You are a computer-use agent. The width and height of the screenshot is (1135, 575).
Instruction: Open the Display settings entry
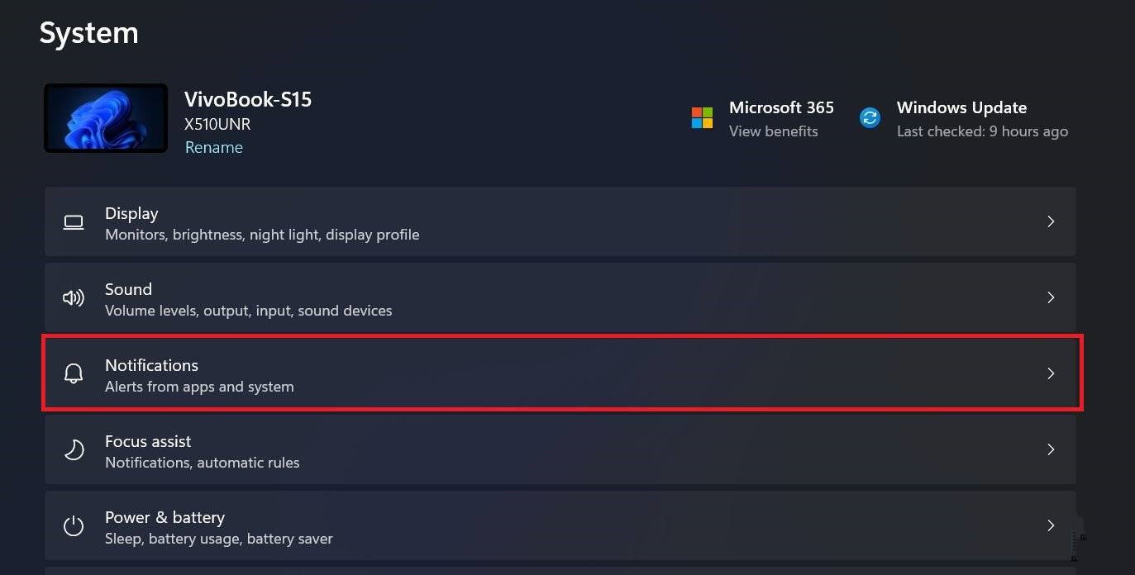click(x=496, y=221)
